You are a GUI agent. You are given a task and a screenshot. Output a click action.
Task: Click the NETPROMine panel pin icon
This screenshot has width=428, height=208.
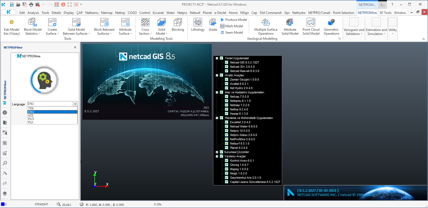pos(75,47)
